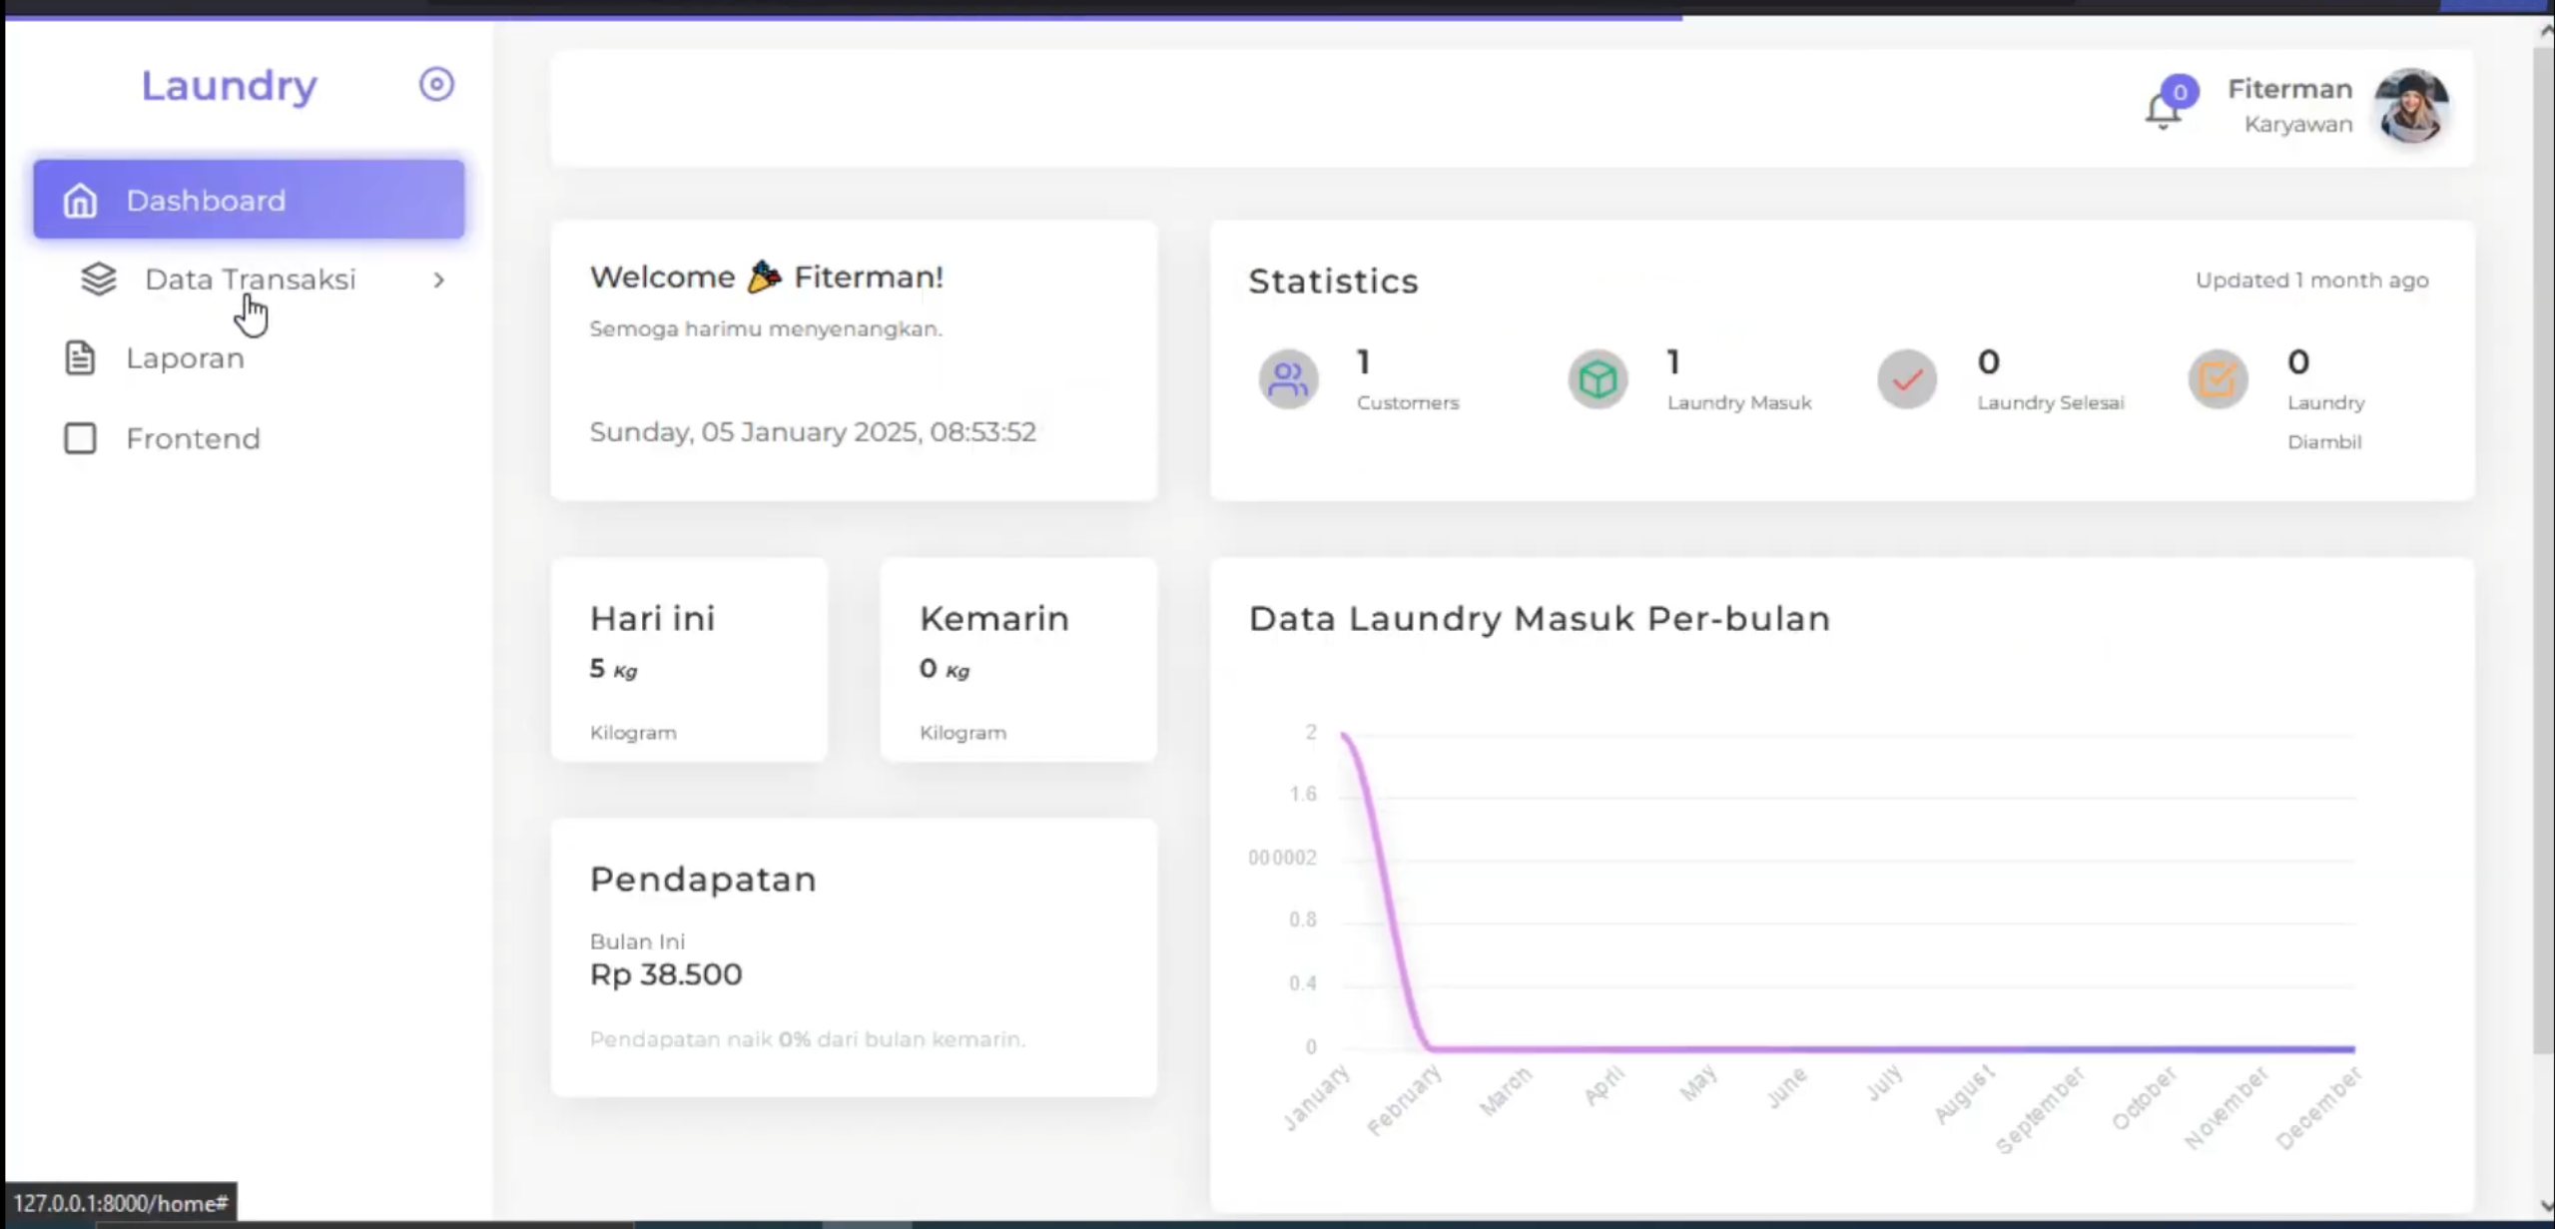This screenshot has width=2555, height=1229.
Task: Click the Frontend square icon
Action: (80, 438)
